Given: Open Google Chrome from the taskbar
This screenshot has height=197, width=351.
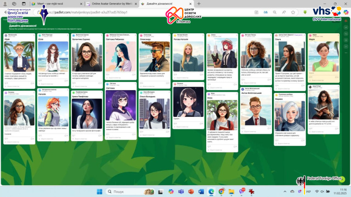Looking at the screenshot, I should (221, 192).
